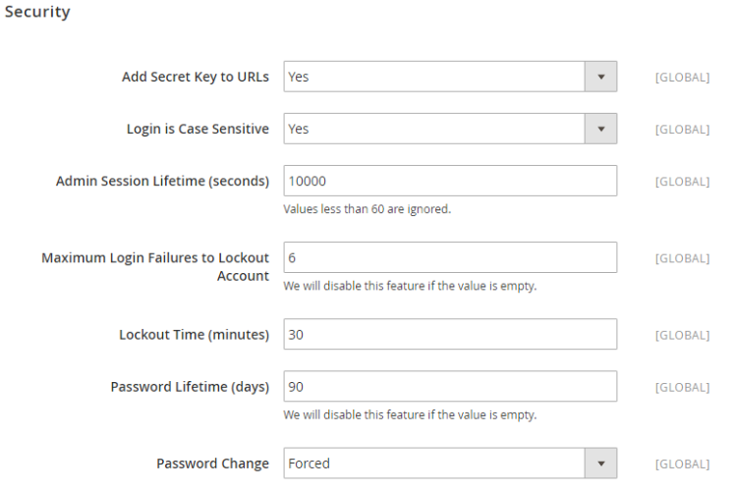Click the [GLOBAL] scope tag beside Add Secret Key

click(682, 77)
